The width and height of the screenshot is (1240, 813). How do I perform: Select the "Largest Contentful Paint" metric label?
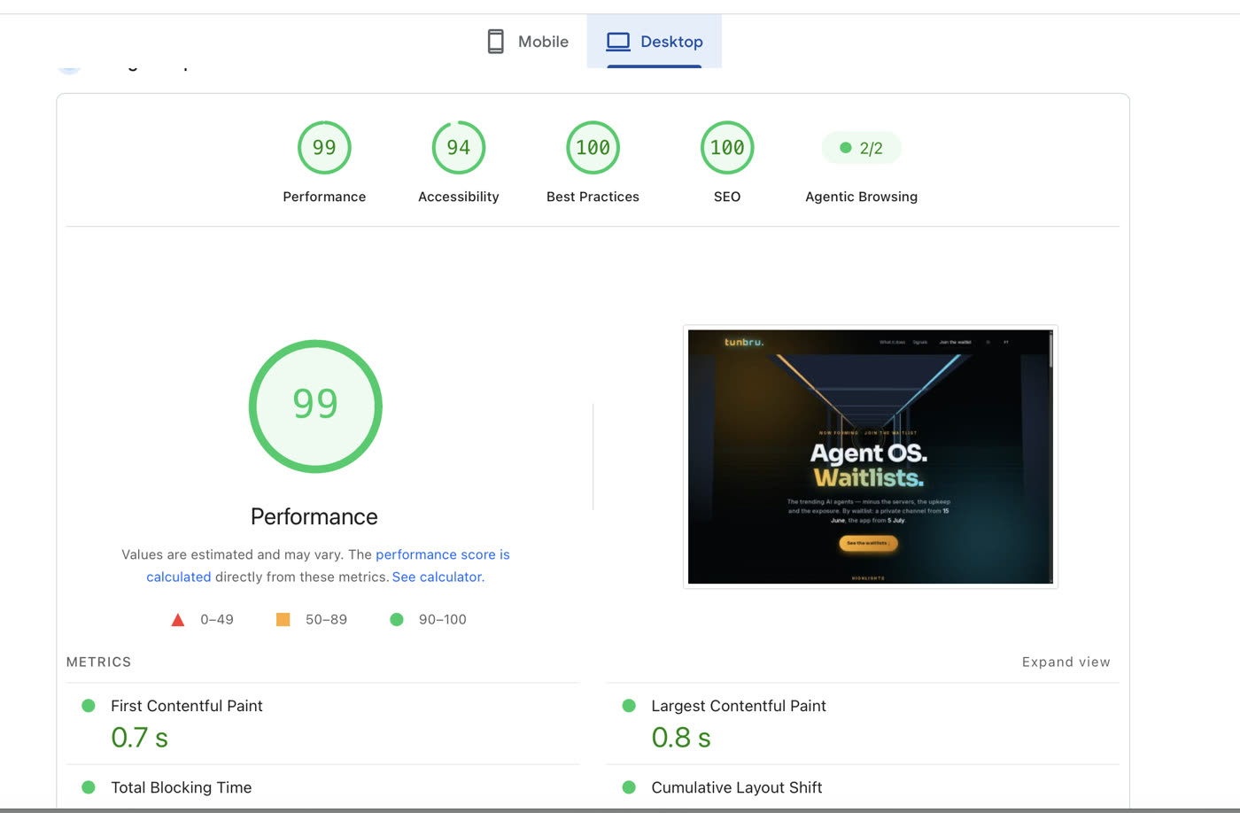[x=739, y=706]
